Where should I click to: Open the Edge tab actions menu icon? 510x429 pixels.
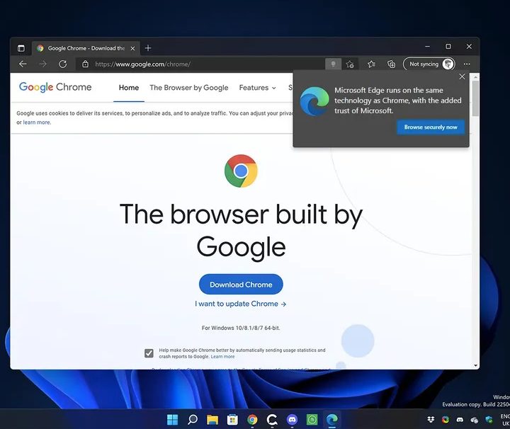(21, 48)
